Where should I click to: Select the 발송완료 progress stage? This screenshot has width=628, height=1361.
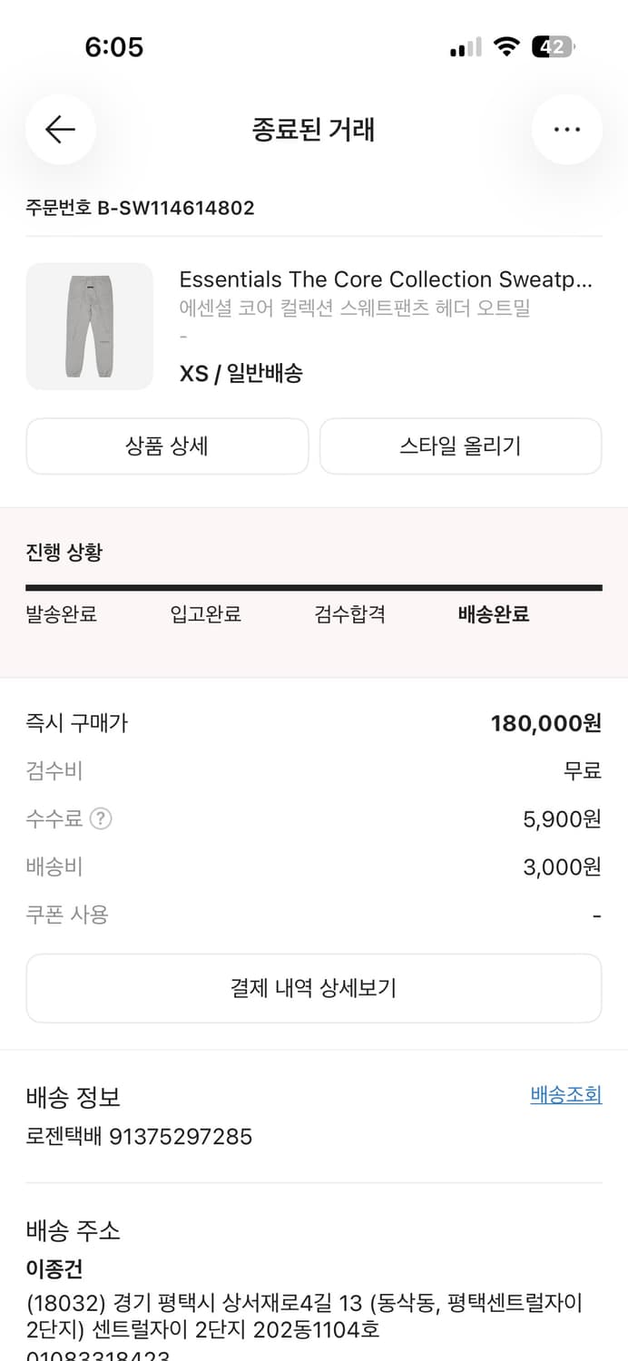pos(61,614)
